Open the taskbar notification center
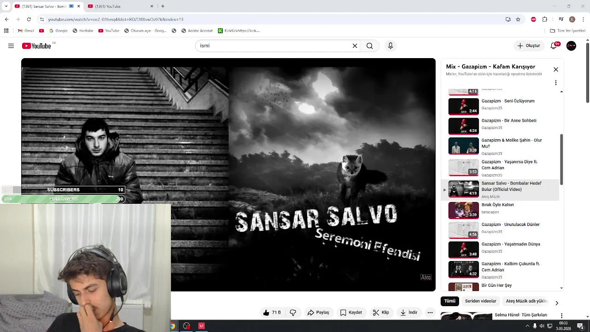The height and width of the screenshot is (332, 590). [580, 326]
